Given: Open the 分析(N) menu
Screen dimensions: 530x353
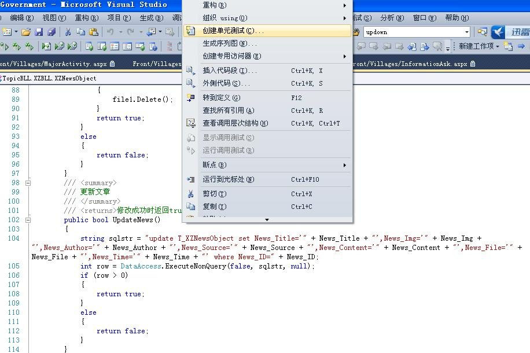Looking at the screenshot, I should point(392,17).
